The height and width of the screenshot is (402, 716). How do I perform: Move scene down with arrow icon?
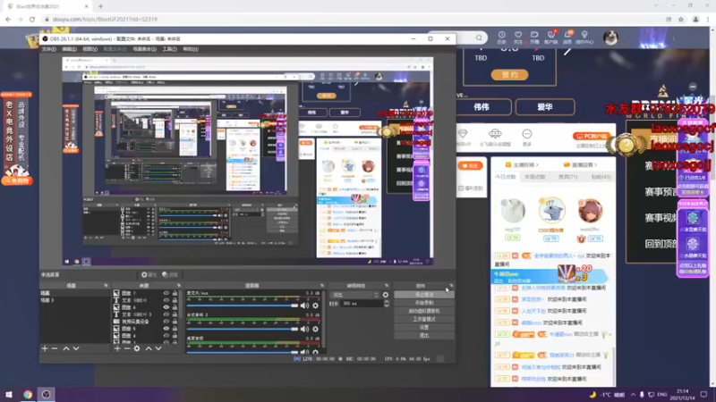(76, 348)
